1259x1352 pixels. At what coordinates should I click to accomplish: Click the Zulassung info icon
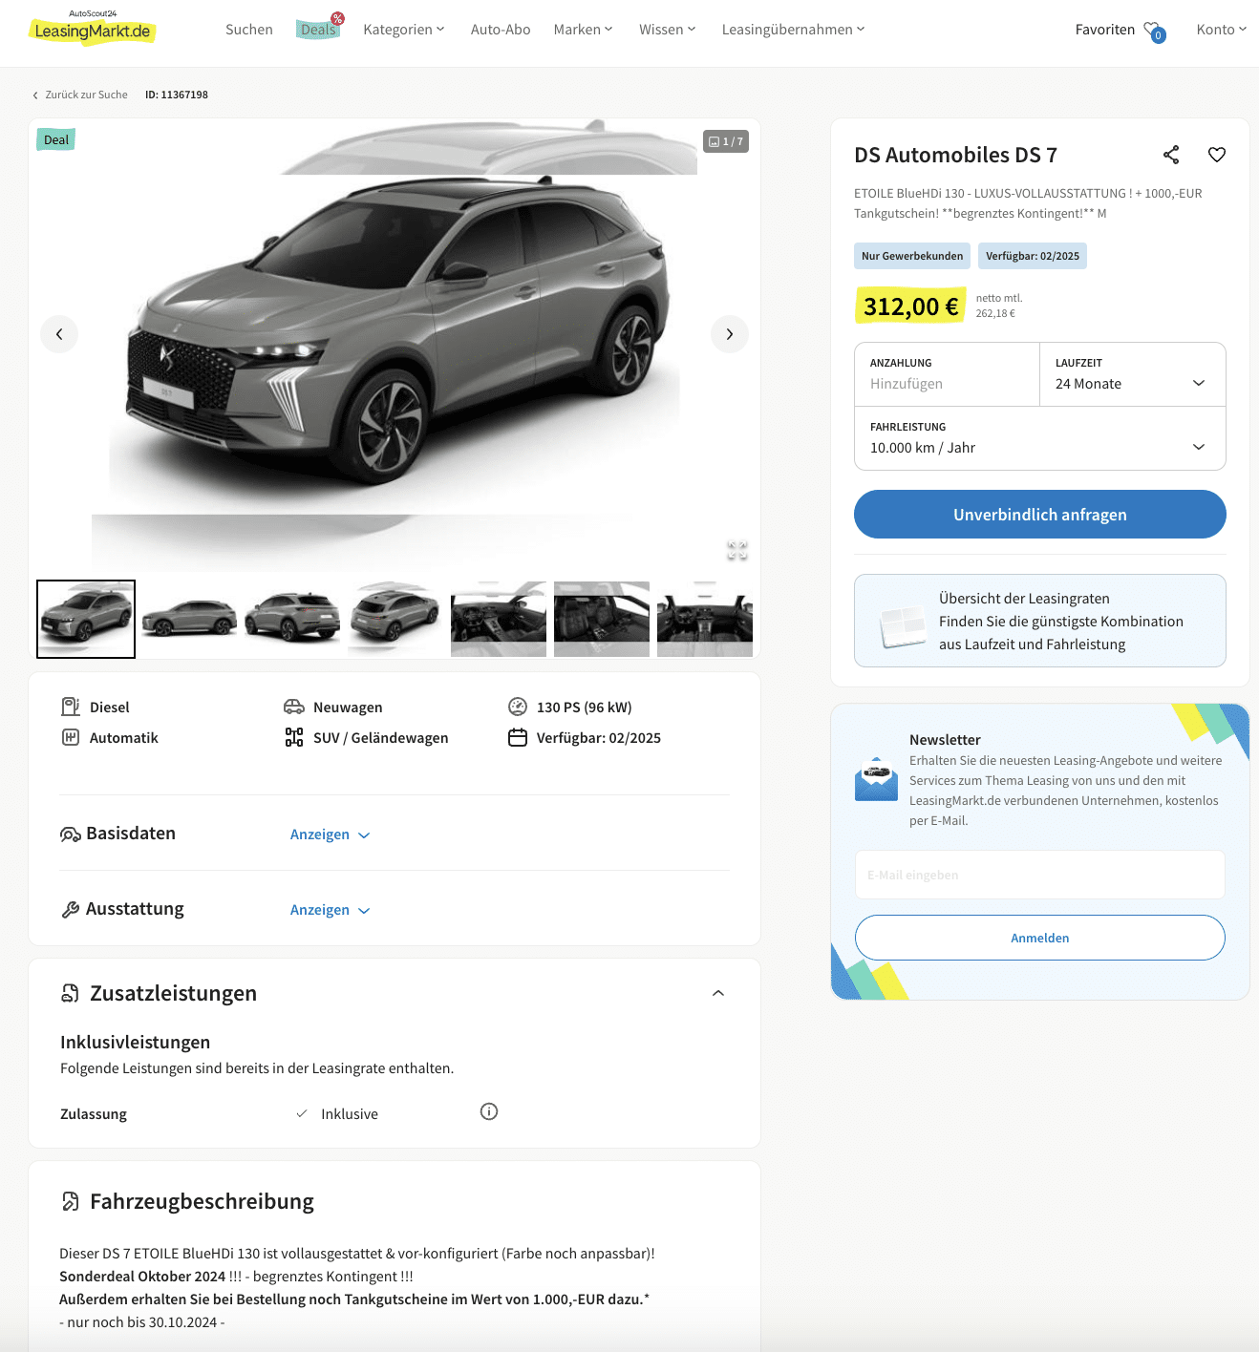coord(489,1111)
